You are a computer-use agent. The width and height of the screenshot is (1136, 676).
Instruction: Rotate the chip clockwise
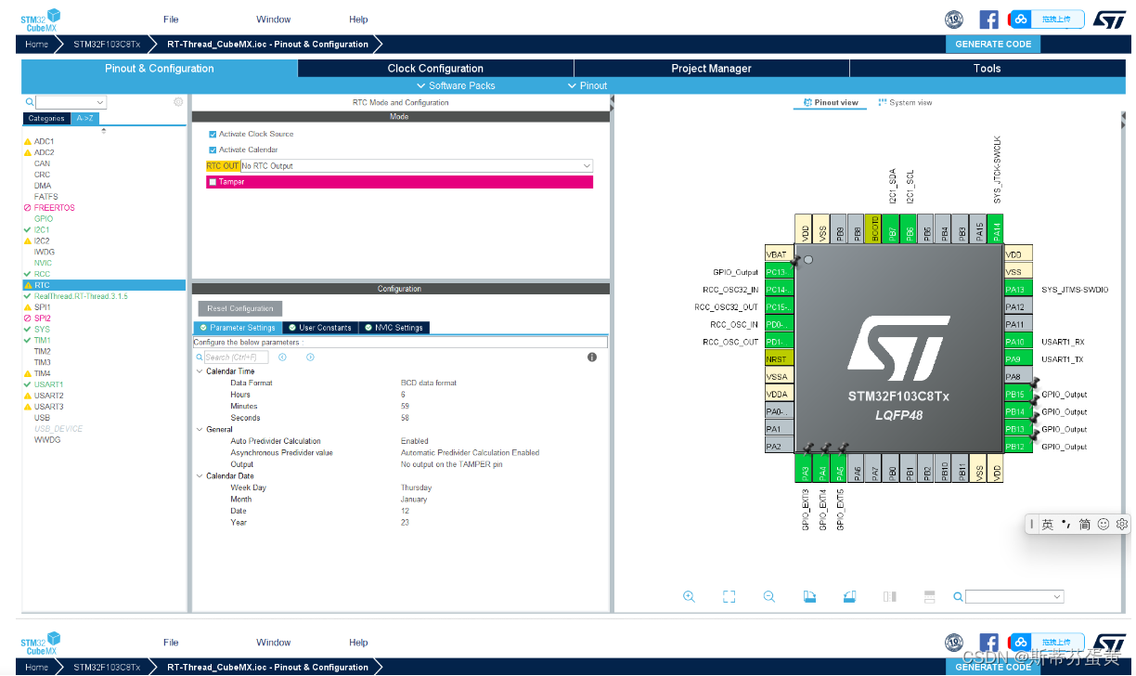coord(808,596)
